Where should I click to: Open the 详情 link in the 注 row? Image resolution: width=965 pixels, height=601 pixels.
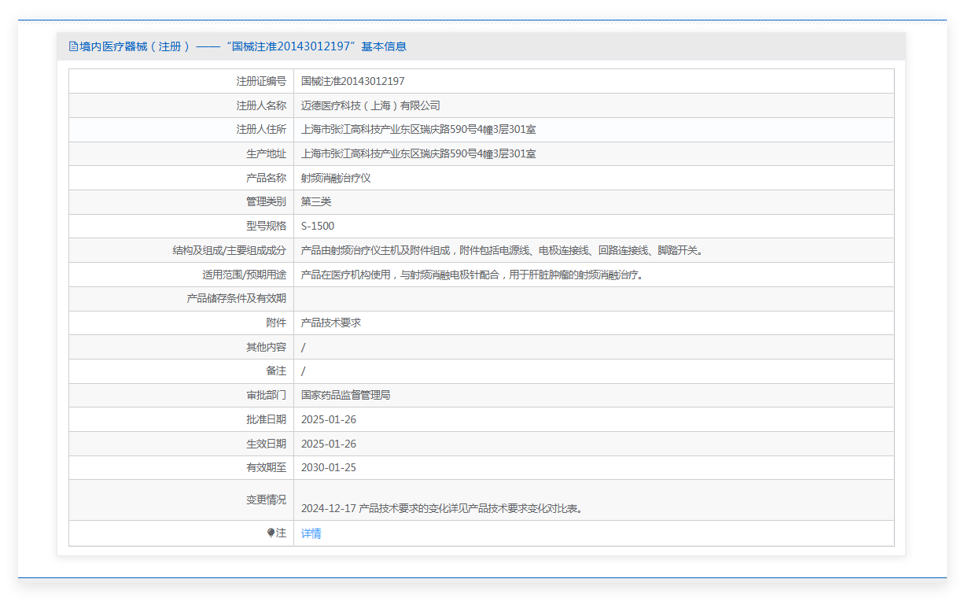pyautogui.click(x=311, y=533)
